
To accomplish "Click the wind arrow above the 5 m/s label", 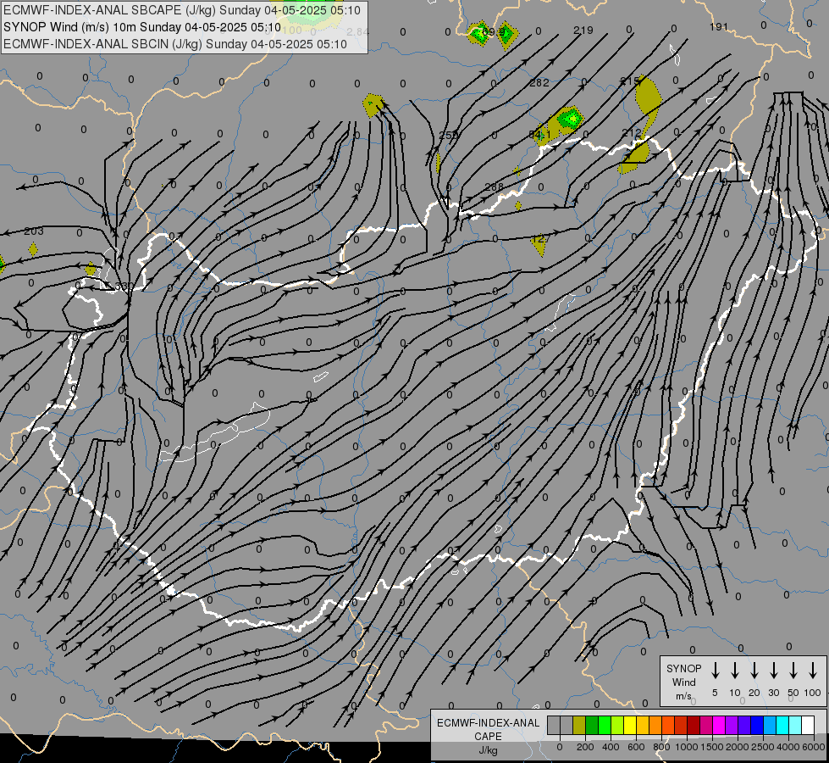I will coord(715,671).
